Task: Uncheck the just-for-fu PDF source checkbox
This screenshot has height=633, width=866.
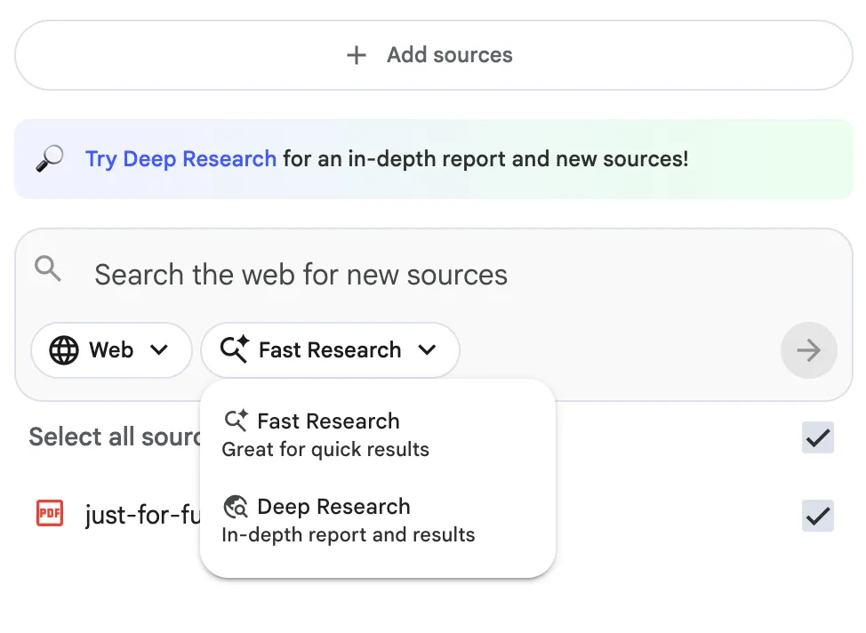Action: coord(817,516)
